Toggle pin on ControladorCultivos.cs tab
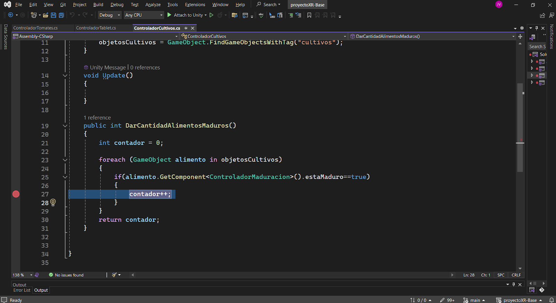This screenshot has width=556, height=303. coord(186,28)
